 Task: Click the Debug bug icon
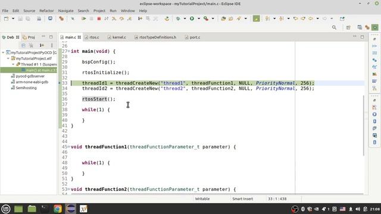click(178, 18)
